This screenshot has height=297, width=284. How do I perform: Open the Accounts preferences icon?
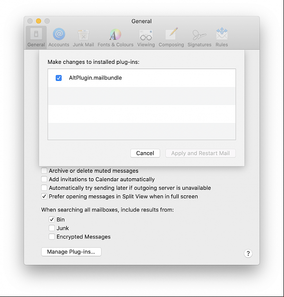click(x=59, y=34)
